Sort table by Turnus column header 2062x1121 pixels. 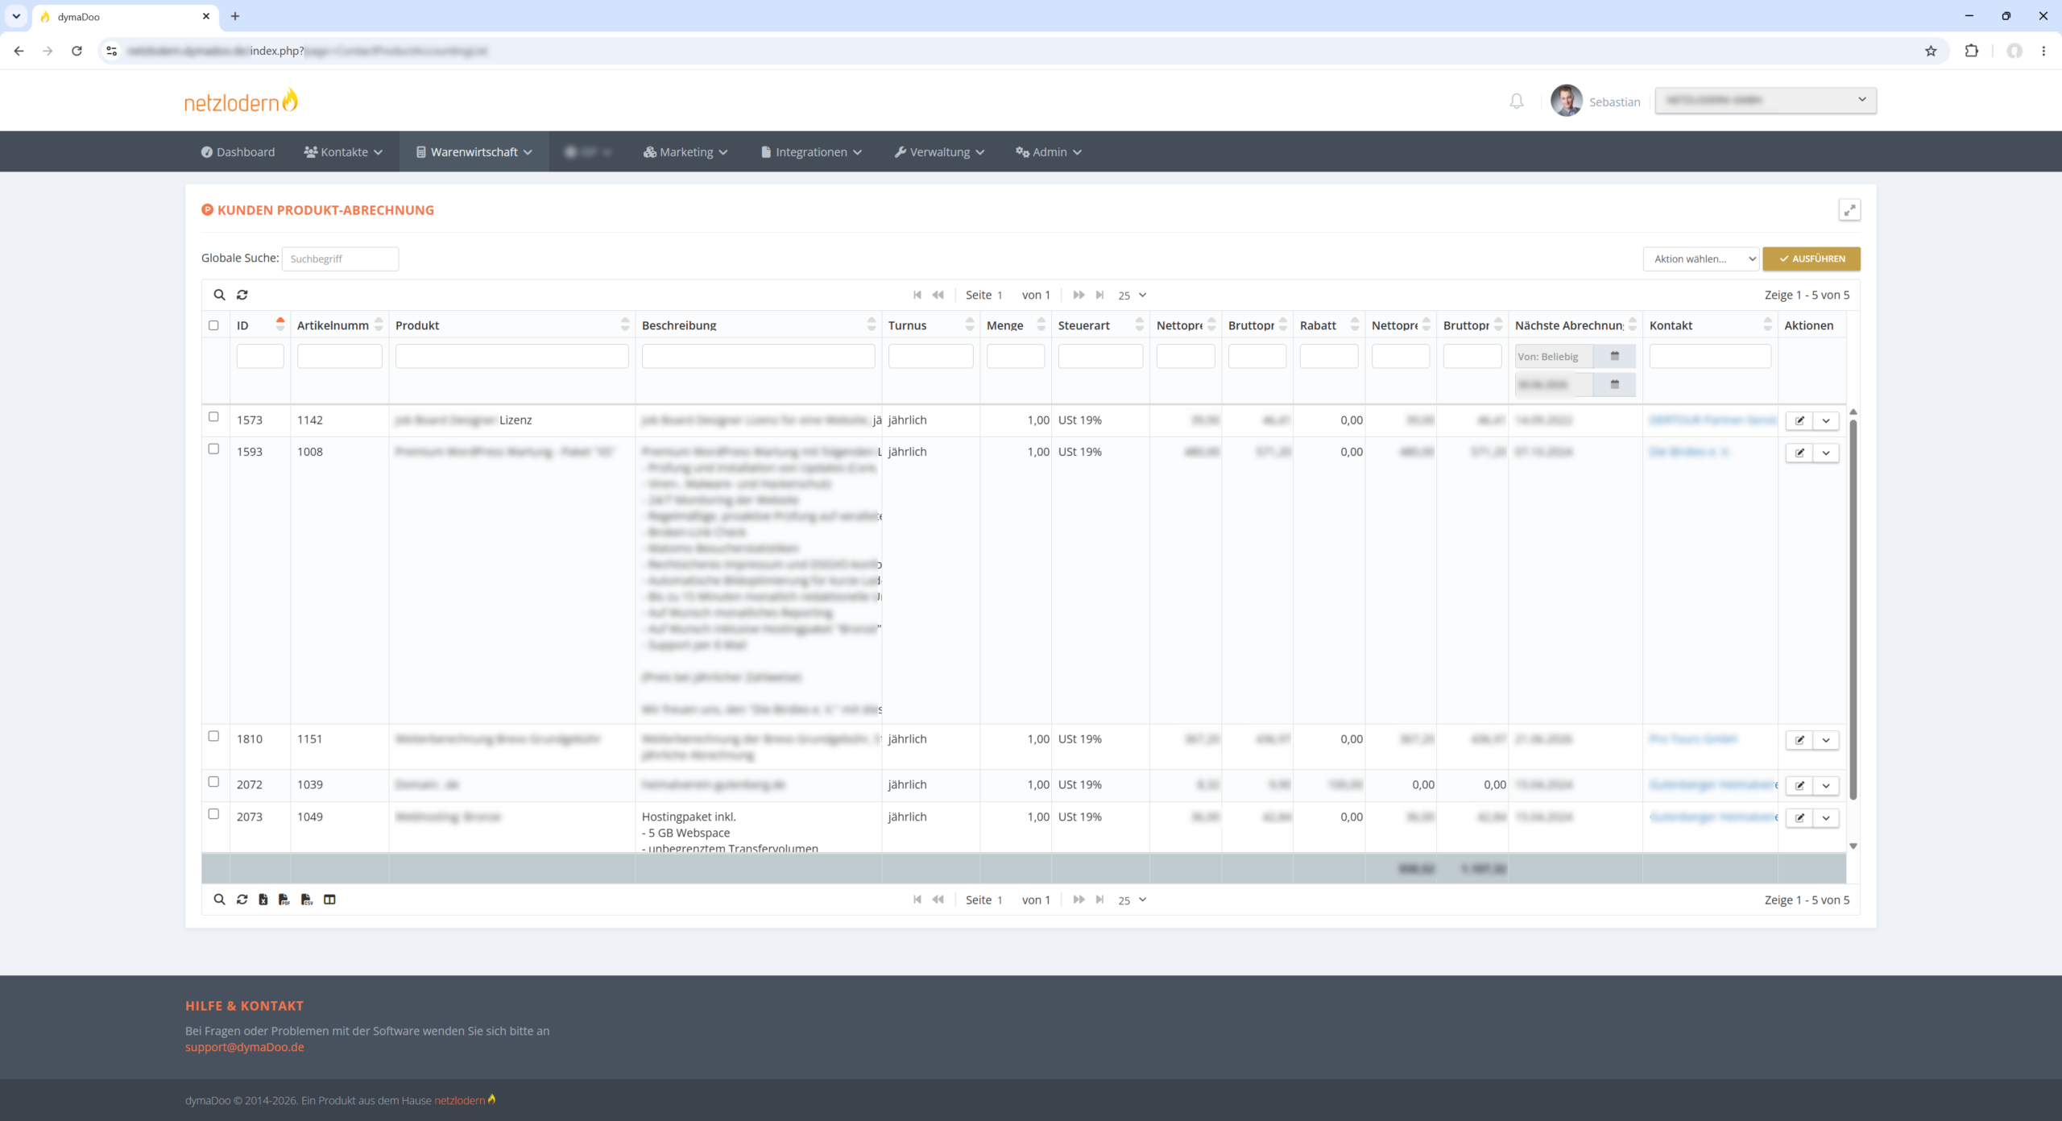931,325
